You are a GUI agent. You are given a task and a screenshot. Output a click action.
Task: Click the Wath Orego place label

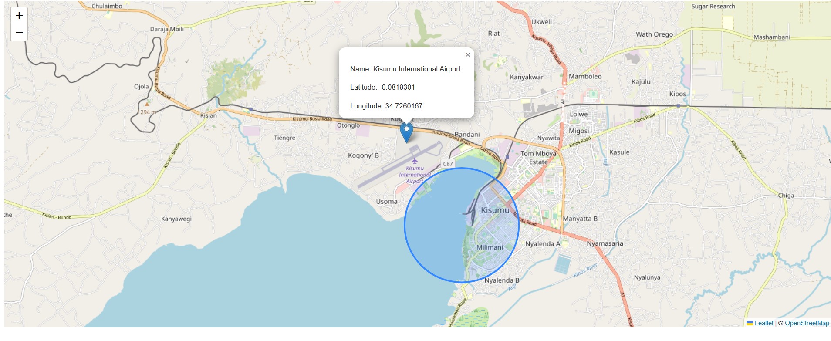point(654,34)
